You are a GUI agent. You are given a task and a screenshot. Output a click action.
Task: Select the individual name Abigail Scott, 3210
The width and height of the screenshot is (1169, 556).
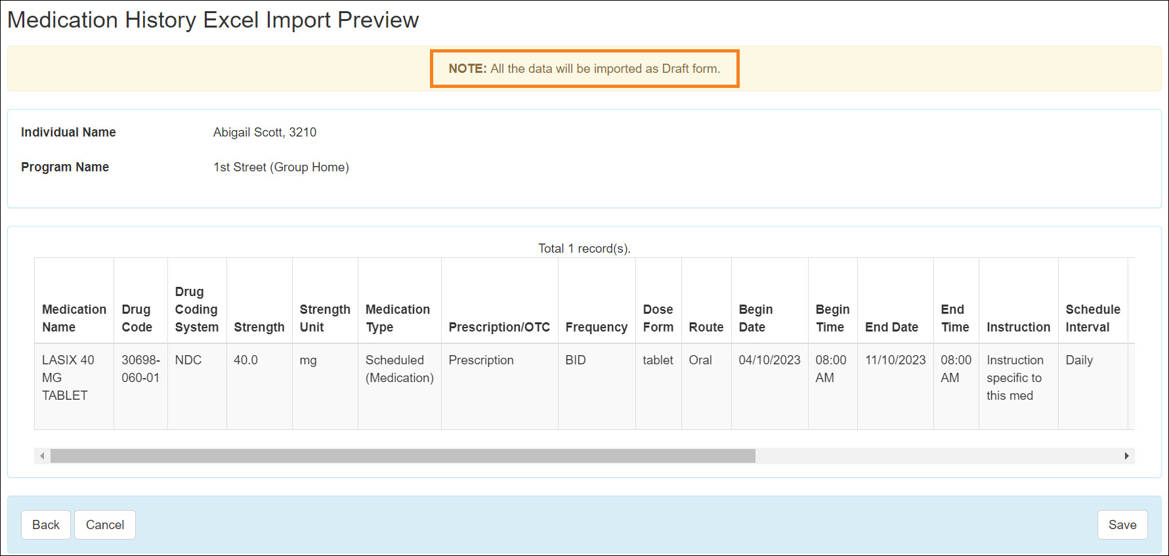click(265, 132)
